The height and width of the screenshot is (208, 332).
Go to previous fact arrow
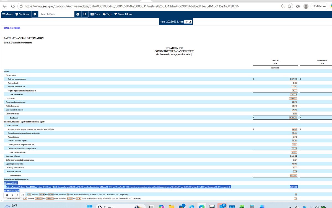click(12, 195)
